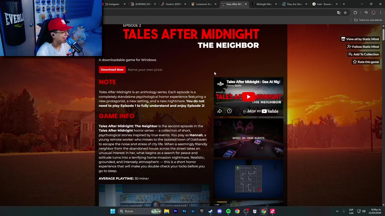Show hidden system tray icons
The width and height of the screenshot is (385, 216).
337,211
